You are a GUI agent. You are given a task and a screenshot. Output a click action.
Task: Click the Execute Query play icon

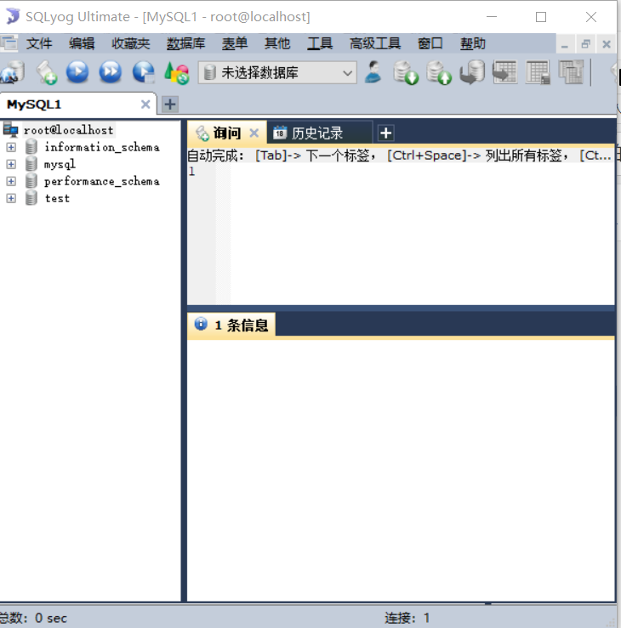[x=77, y=72]
